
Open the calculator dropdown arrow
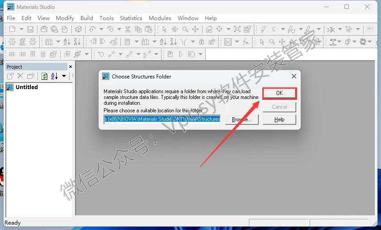click(x=137, y=42)
